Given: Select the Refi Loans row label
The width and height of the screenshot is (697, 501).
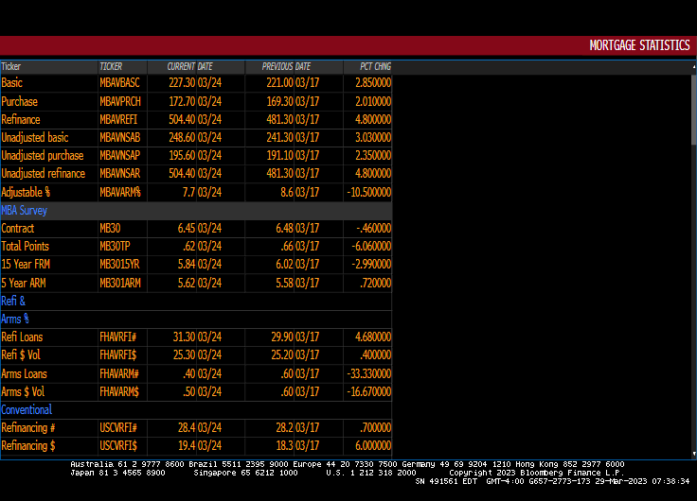Looking at the screenshot, I should 22,337.
